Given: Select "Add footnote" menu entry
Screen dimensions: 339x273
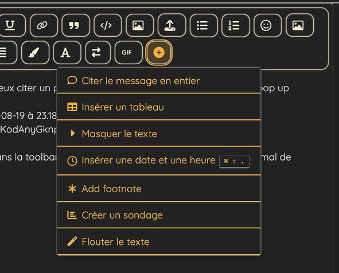Looking at the screenshot, I should 159,189.
